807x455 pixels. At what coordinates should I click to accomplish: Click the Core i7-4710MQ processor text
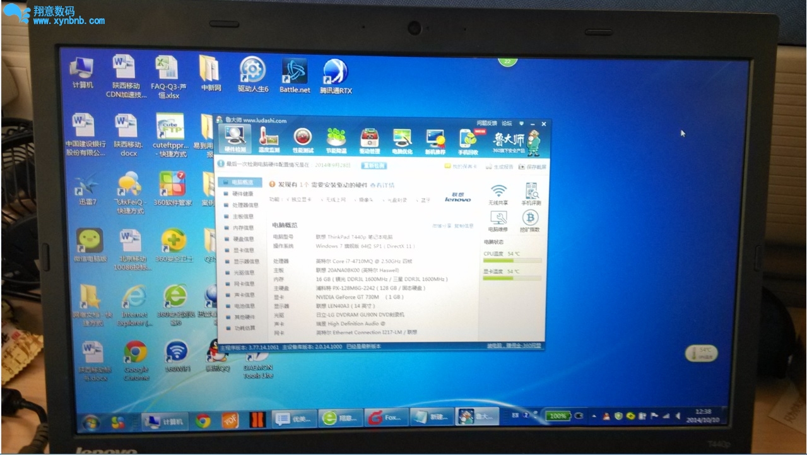(x=363, y=261)
